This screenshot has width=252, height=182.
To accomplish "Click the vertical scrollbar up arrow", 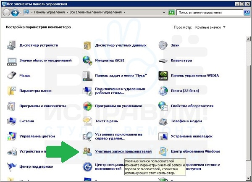I will coord(248,39).
